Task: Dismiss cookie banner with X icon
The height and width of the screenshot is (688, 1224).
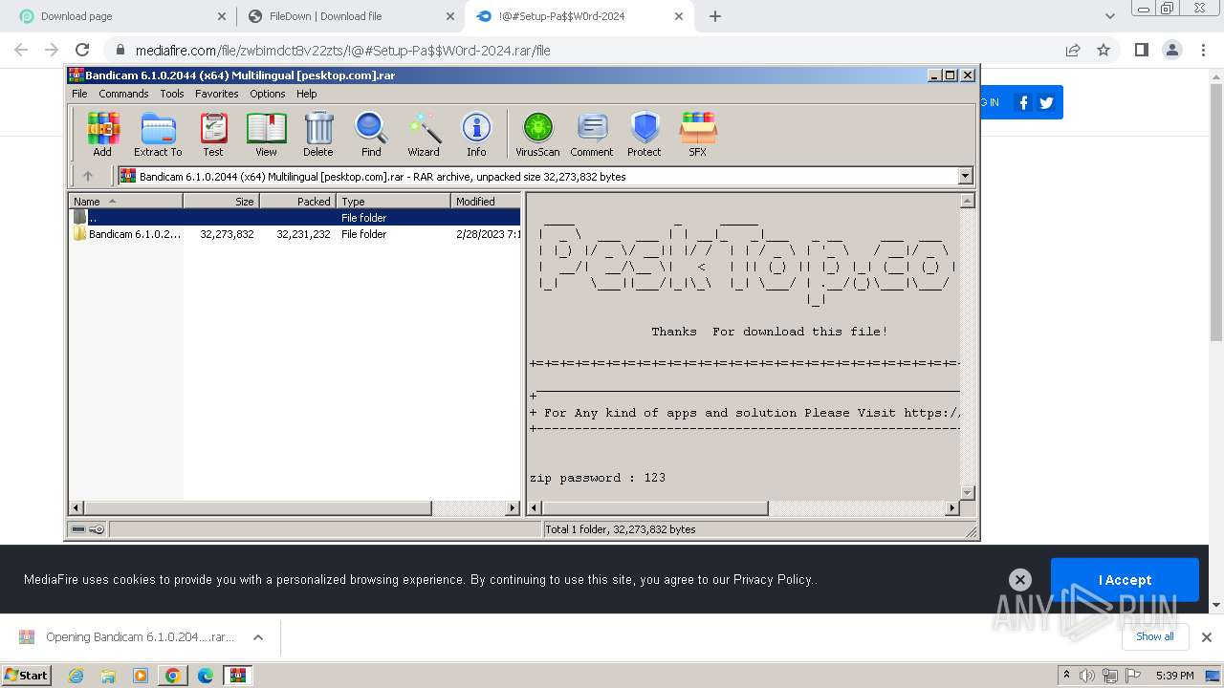Action: 1020,579
